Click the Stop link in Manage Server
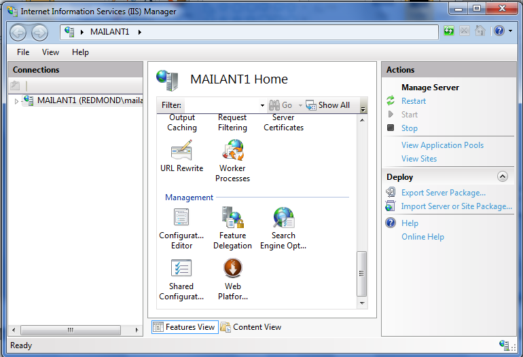Viewport: 523px width, 357px height. pyautogui.click(x=410, y=128)
